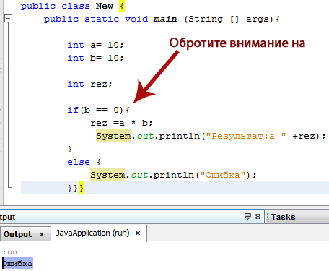Click the highlighted System in Ошибка println
This screenshot has width=329, height=271.
tap(108, 174)
